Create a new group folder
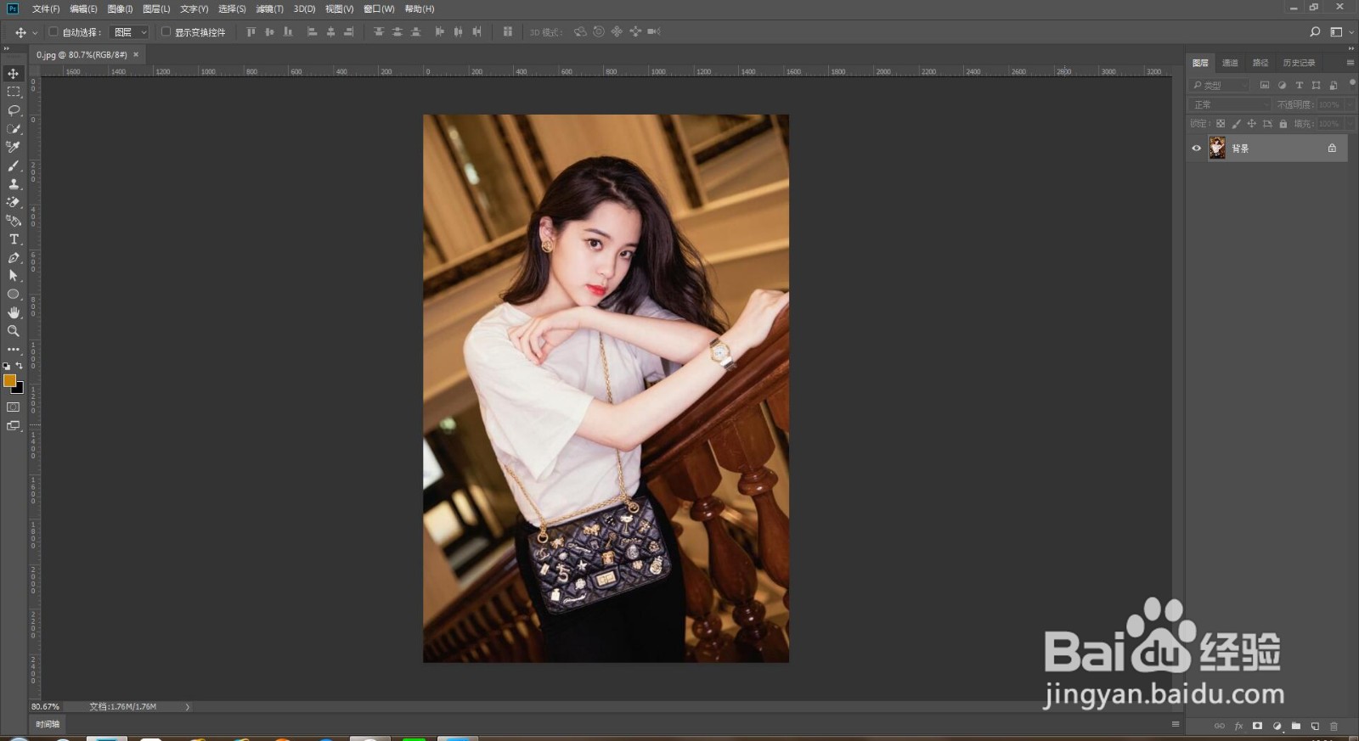Image resolution: width=1359 pixels, height=741 pixels. coord(1295,727)
